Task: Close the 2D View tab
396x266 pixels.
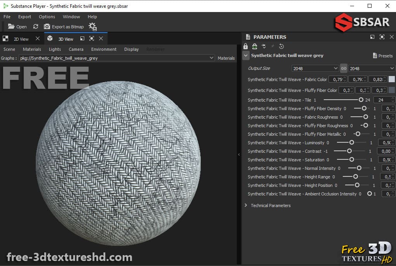Action: [x=38, y=38]
